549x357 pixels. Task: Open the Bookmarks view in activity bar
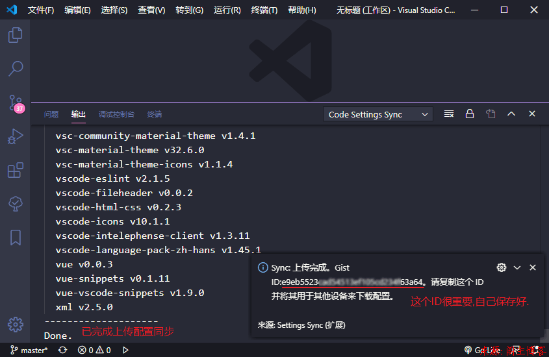point(15,238)
